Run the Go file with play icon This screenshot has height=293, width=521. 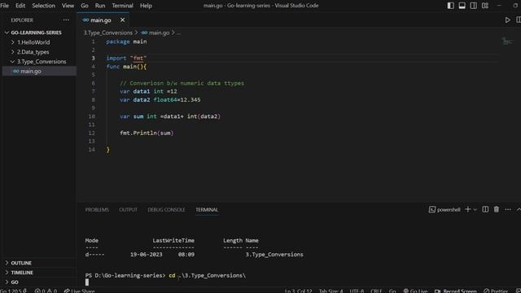[507, 20]
